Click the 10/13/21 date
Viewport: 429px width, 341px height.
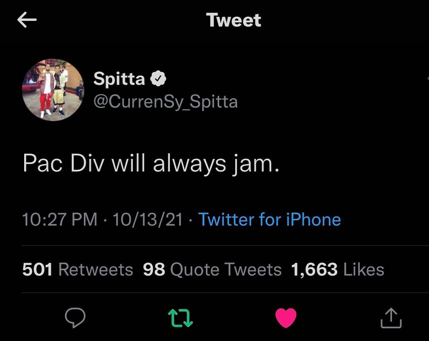[148, 220]
